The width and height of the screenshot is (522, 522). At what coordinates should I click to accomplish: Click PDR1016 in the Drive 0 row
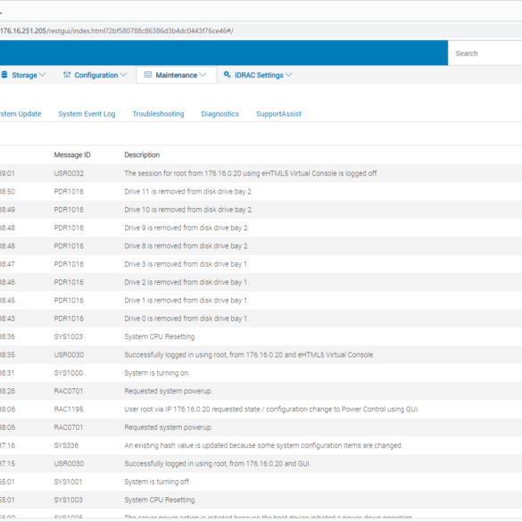coord(69,319)
